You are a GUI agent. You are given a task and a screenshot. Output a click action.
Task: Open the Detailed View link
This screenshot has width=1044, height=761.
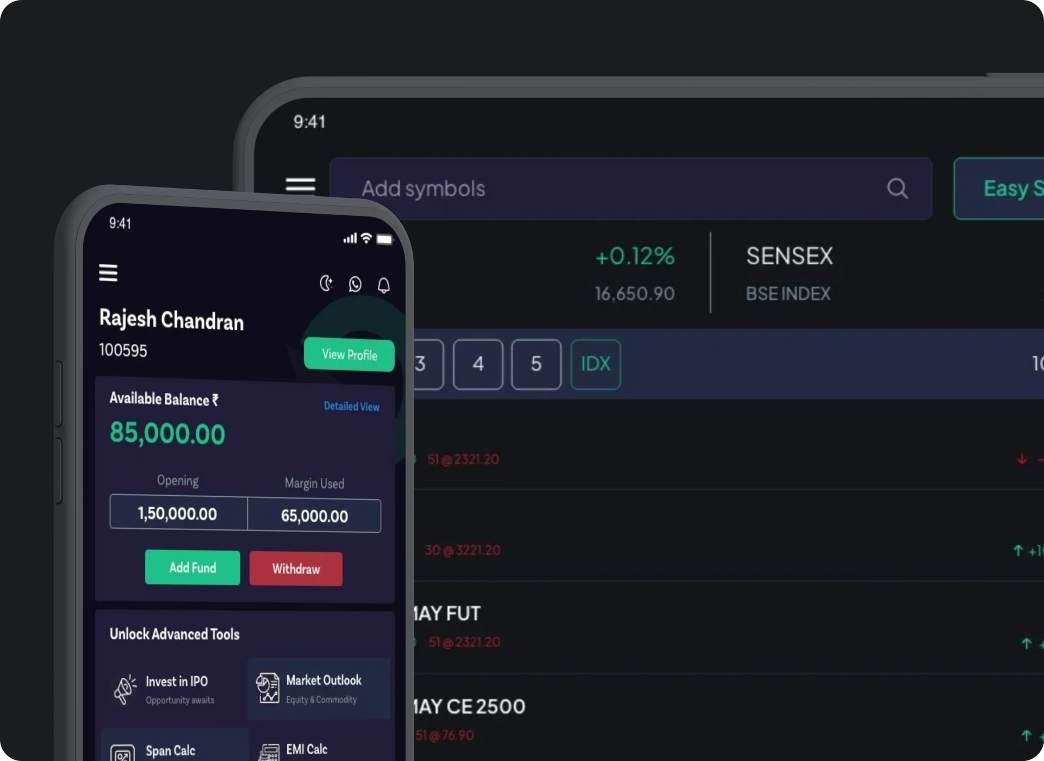click(x=351, y=406)
